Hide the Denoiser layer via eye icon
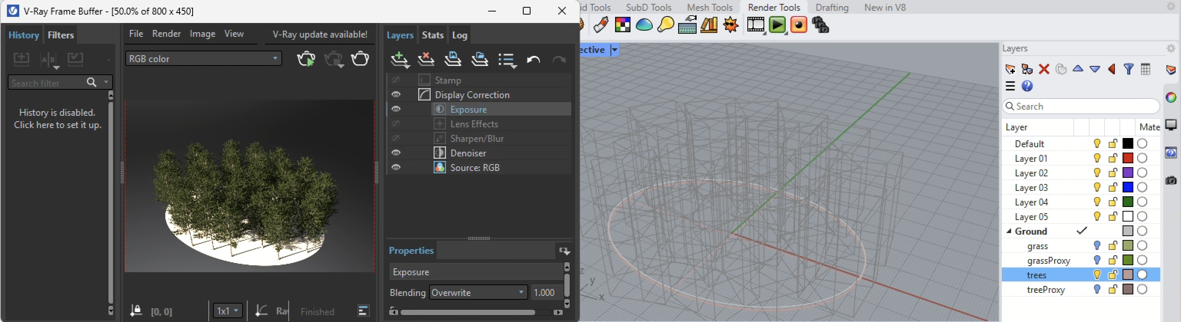 pos(396,153)
